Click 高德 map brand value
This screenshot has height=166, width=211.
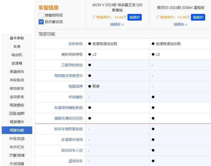96,86
